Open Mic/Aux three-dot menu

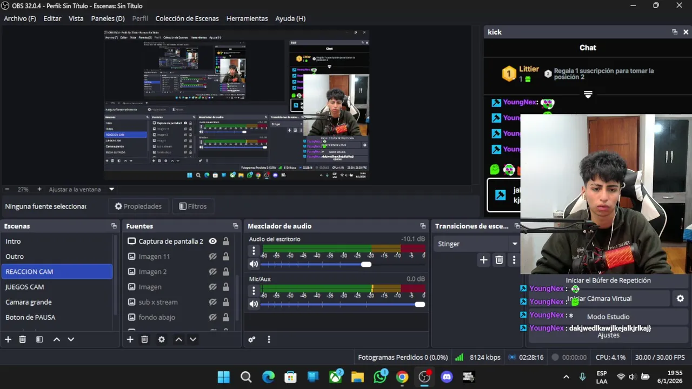254,291
